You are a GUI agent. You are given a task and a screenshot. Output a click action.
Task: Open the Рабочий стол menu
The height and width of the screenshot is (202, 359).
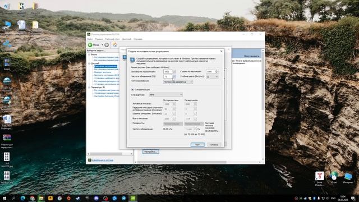point(112,39)
